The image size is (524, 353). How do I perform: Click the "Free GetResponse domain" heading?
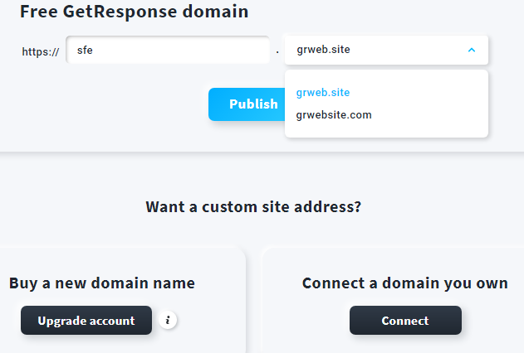tap(134, 12)
